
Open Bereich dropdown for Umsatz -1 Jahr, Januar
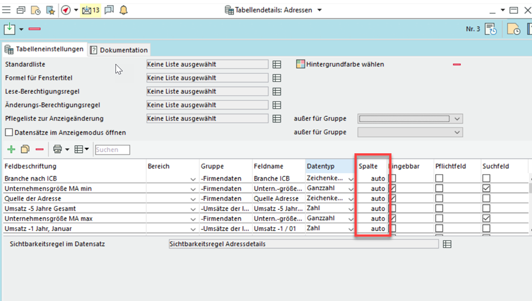(193, 229)
